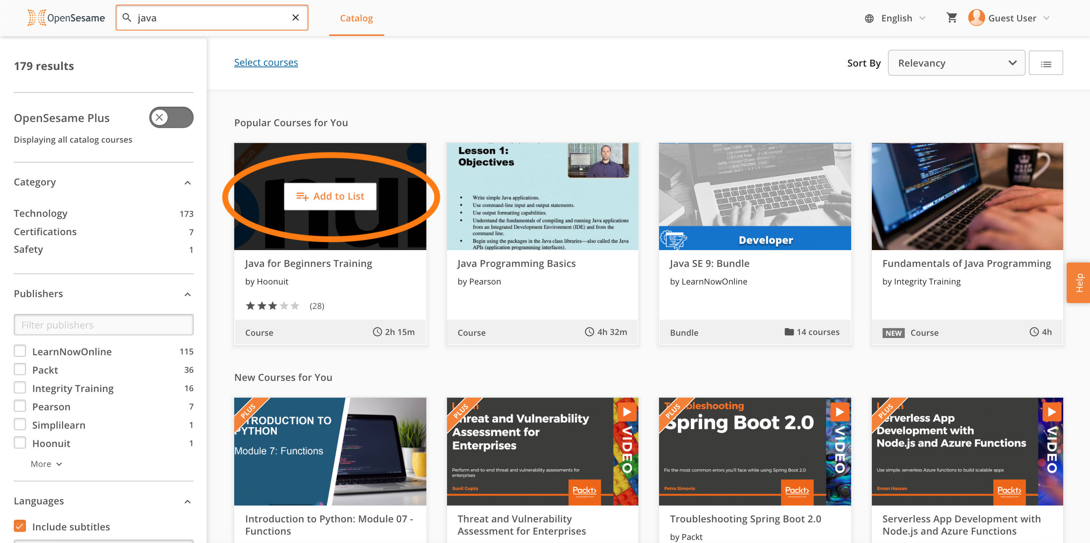The height and width of the screenshot is (543, 1090).
Task: Click the java search input field
Action: pyautogui.click(x=212, y=18)
